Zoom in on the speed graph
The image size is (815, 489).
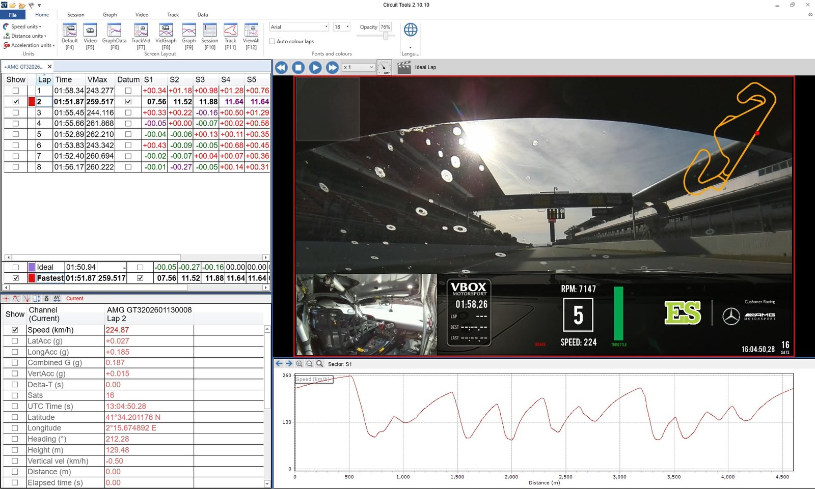pos(300,364)
